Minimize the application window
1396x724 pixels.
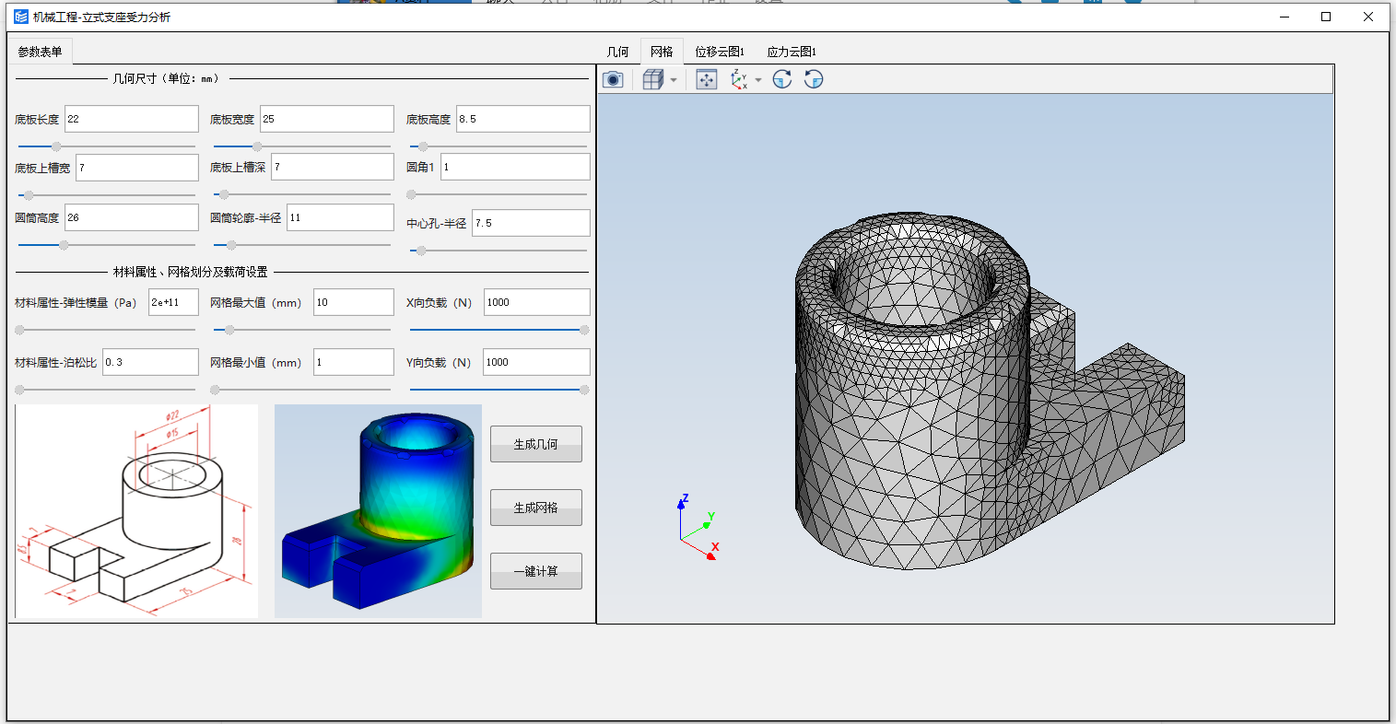1284,17
